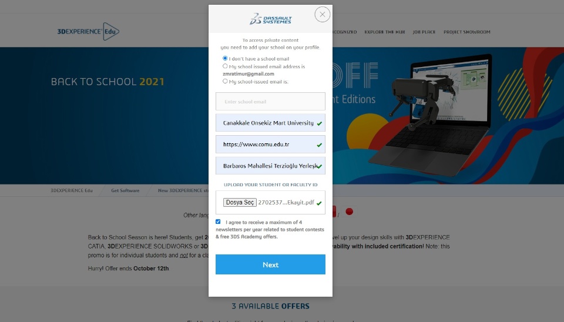This screenshot has height=322, width=564.
Task: Edit the Canakkale Onsekiz Mart University field
Action: (x=270, y=123)
